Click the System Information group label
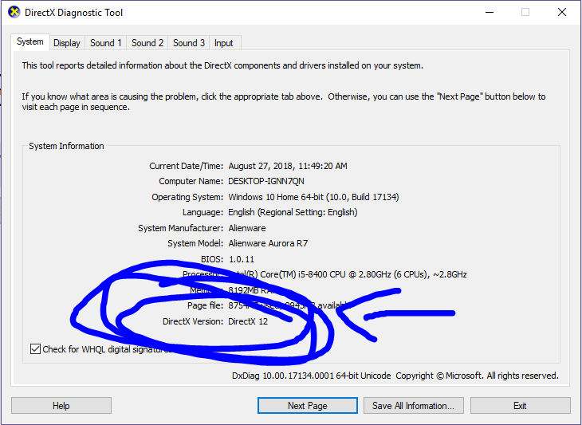Viewport: 582px width, 425px height. (66, 146)
